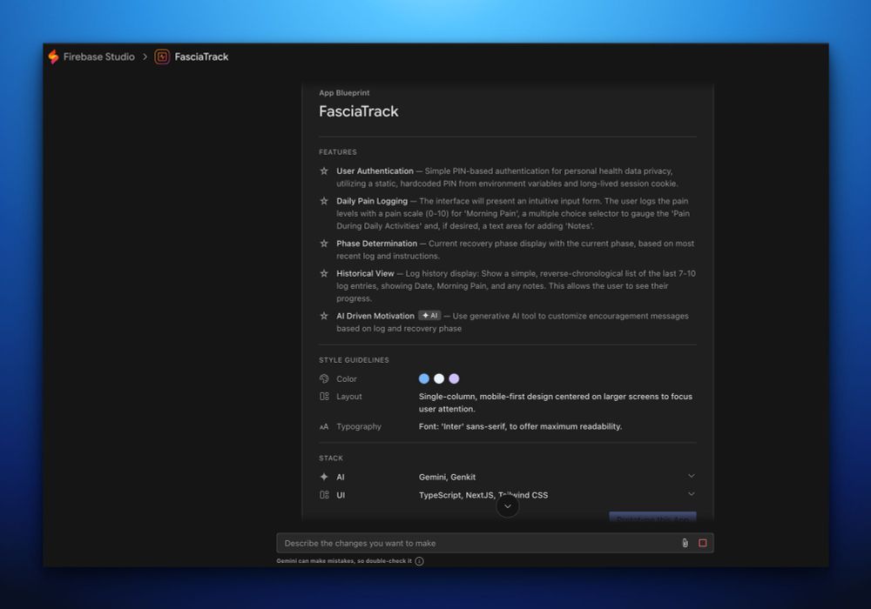This screenshot has height=609, width=871.
Task: Click the Single-column layout description text
Action: (x=556, y=403)
